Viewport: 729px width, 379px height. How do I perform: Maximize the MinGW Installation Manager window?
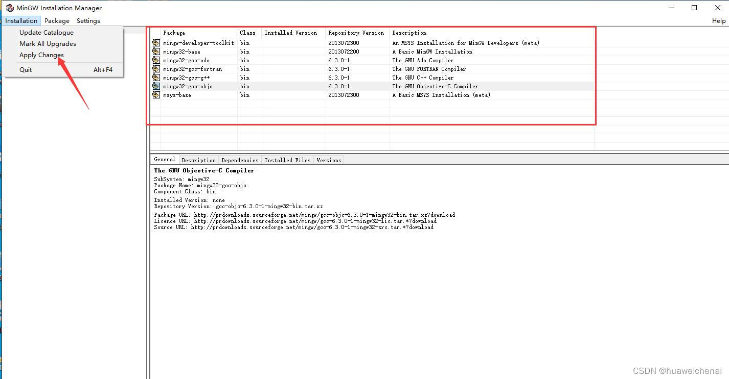[694, 8]
